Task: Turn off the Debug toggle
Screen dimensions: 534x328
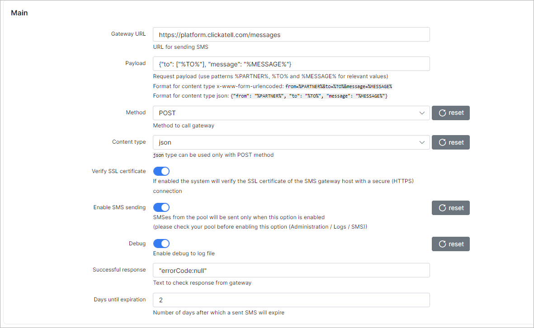Action: [x=161, y=243]
